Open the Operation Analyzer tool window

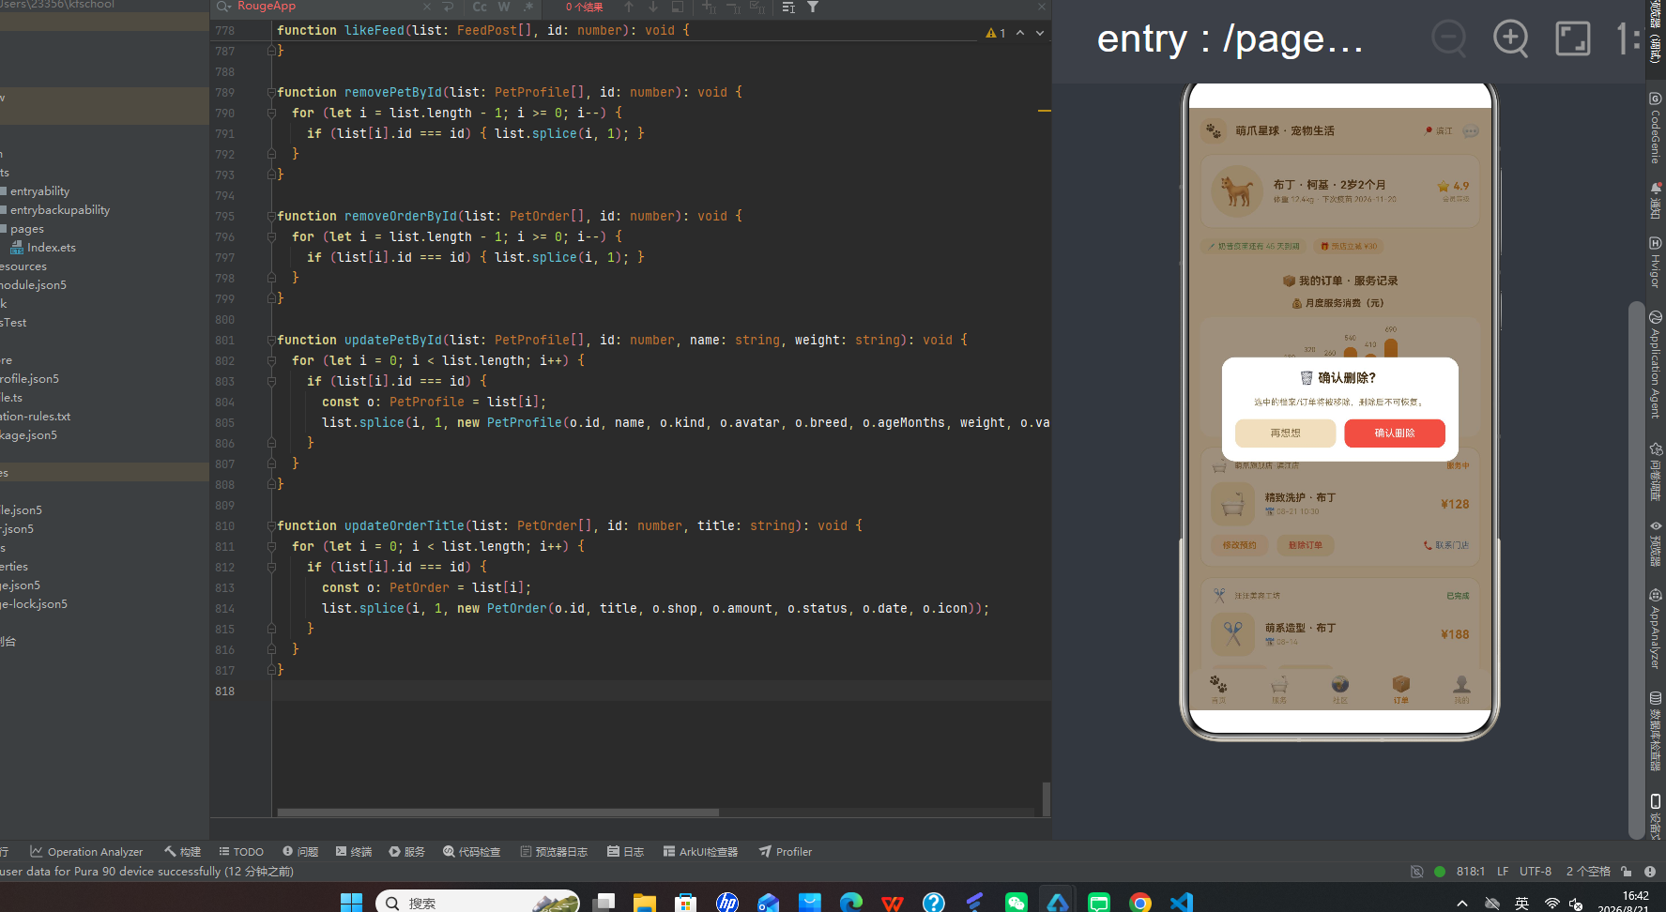point(86,852)
